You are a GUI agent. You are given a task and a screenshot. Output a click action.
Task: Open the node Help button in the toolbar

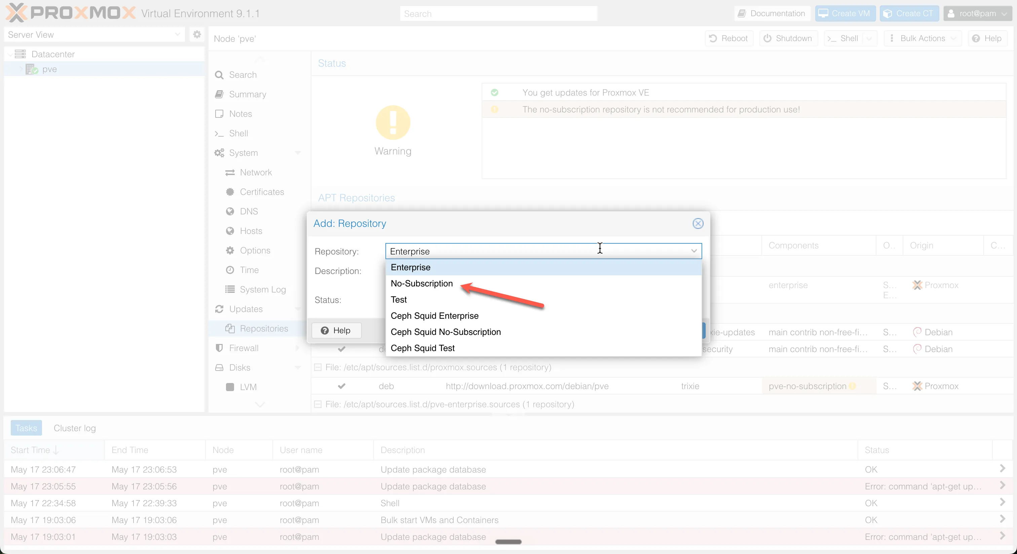987,38
